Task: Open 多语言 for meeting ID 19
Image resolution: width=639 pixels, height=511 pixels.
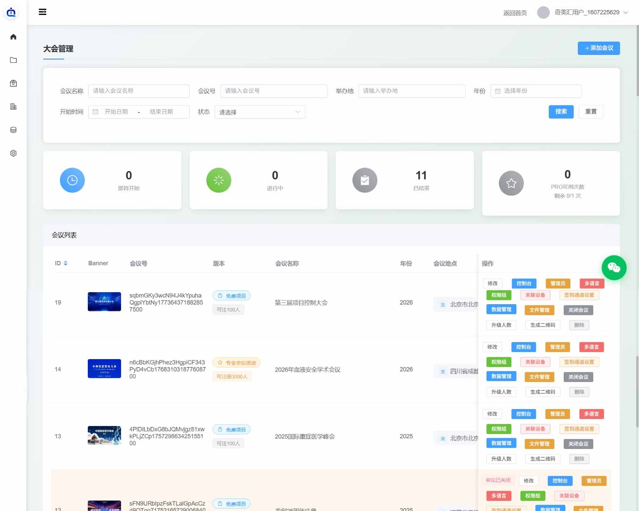Action: (592, 283)
